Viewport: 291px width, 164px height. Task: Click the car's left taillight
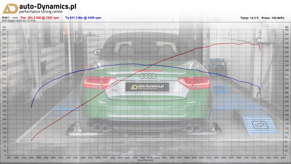[x=96, y=82]
